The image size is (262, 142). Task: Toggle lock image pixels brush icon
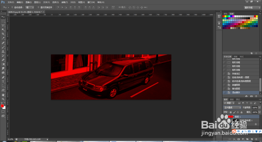[x=234, y=112]
